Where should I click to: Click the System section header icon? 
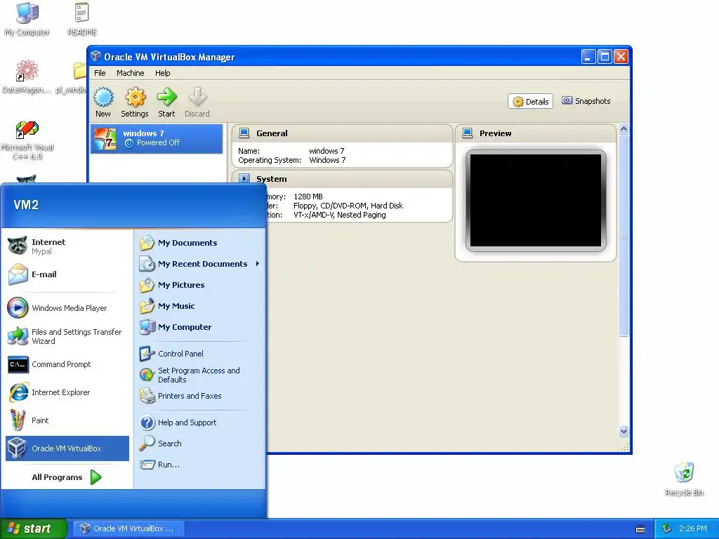pyautogui.click(x=244, y=179)
